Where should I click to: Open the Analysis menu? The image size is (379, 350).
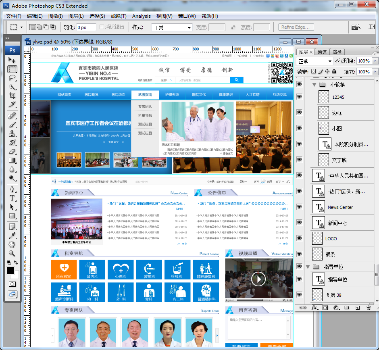pyautogui.click(x=142, y=16)
